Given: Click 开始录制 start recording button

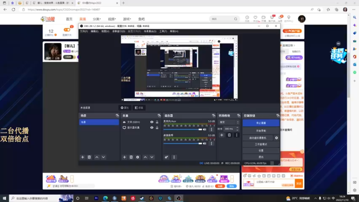Looking at the screenshot, I should click(261, 131).
